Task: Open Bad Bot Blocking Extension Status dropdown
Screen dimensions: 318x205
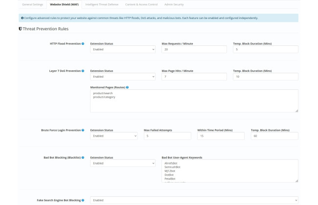Action: 123,164
